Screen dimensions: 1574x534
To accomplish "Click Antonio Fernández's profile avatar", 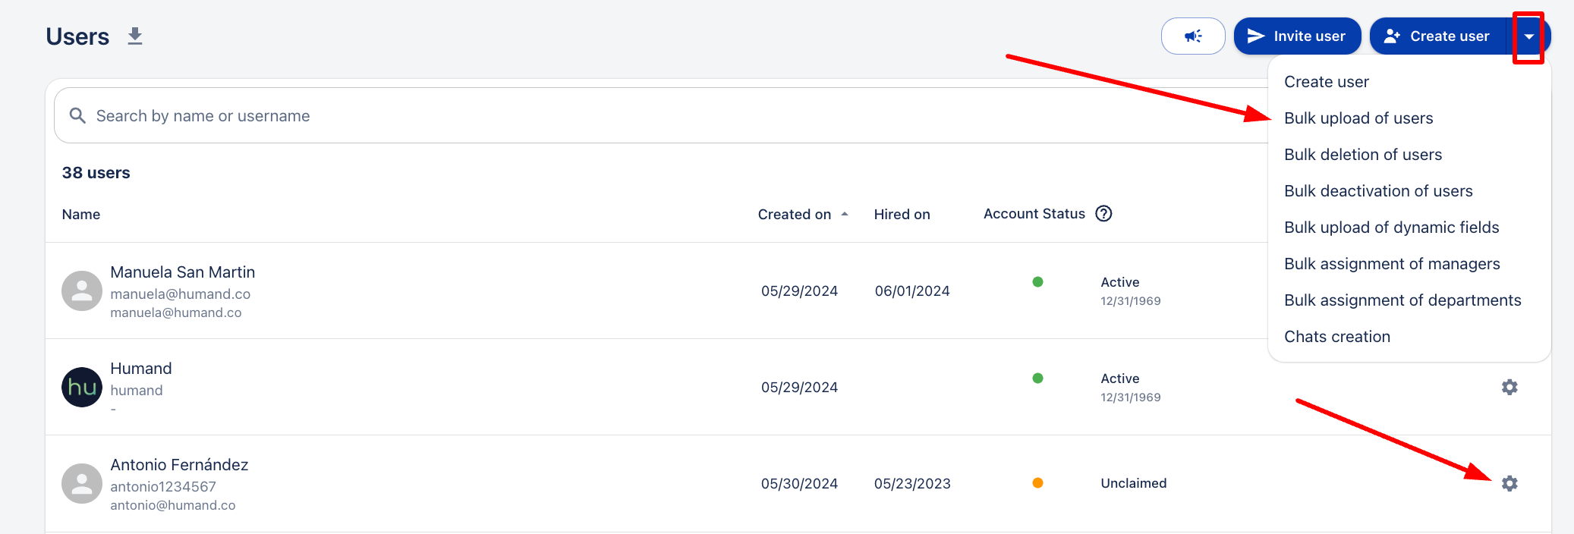I will (82, 484).
